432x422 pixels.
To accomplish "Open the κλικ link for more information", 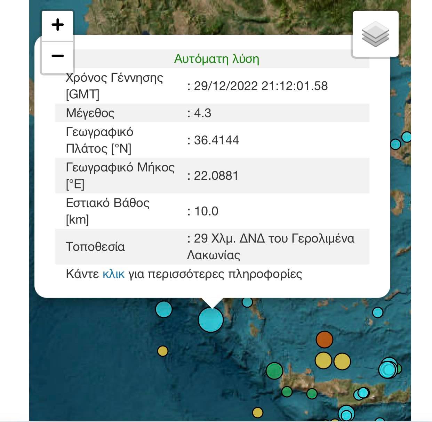I will click(x=112, y=274).
